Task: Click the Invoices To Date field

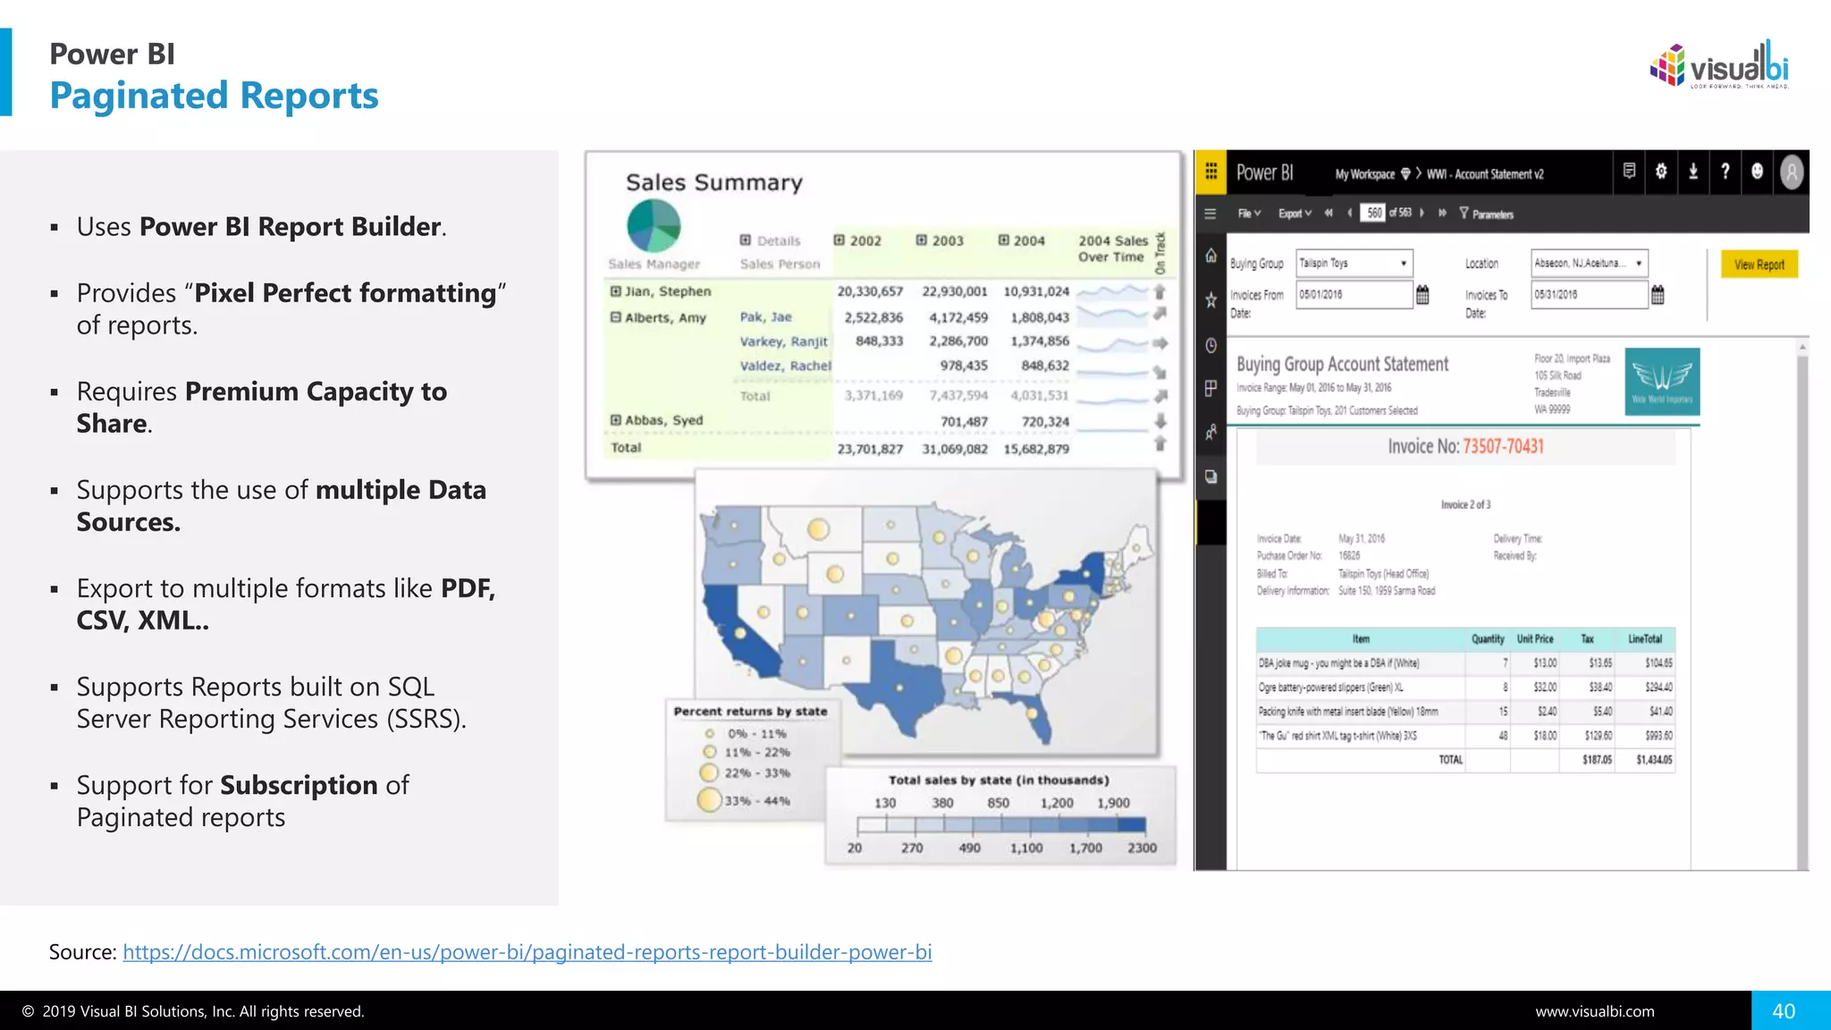Action: click(x=1589, y=294)
